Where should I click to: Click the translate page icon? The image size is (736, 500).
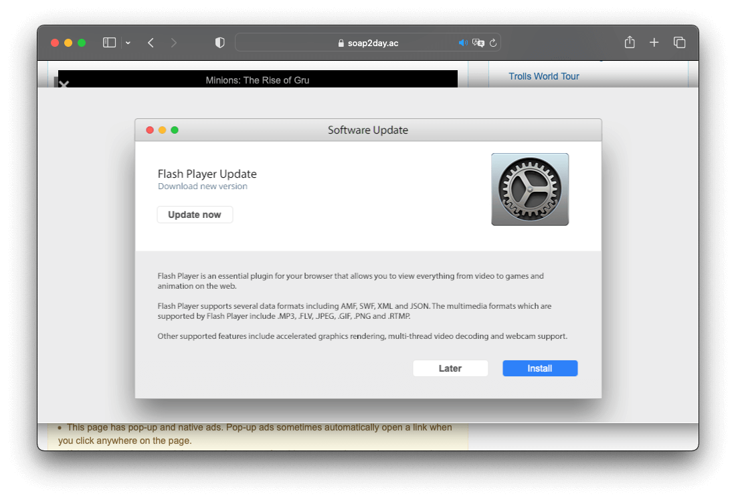click(x=478, y=43)
